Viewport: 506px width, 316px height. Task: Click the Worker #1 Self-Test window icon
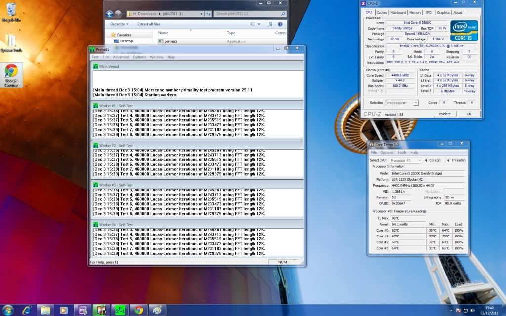point(95,106)
